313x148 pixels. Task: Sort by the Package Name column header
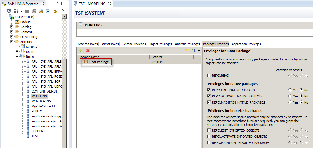[x=113, y=57]
